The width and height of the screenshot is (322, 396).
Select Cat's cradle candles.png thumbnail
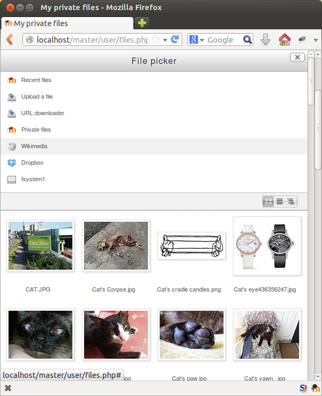tap(192, 246)
